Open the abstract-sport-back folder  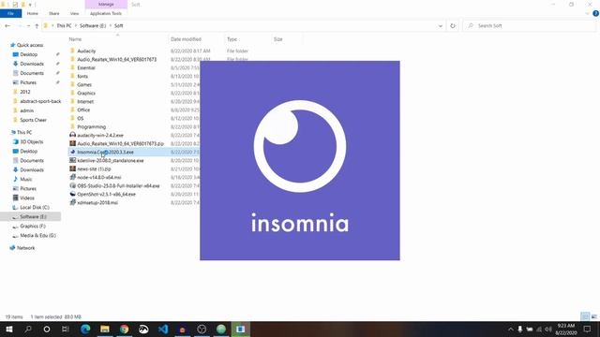tap(40, 101)
